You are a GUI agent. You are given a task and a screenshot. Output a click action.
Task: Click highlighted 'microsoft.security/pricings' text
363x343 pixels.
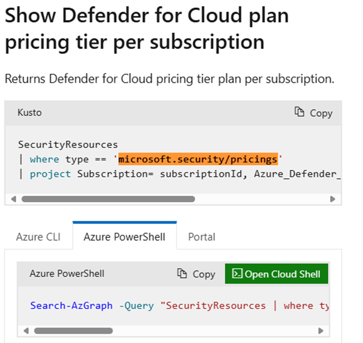[x=198, y=159]
